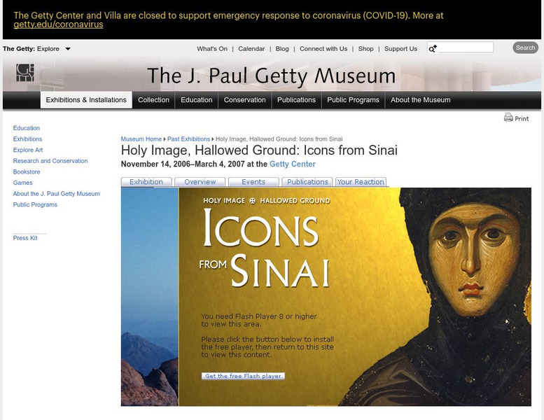Open What's On link
The image size is (544, 420).
212,49
